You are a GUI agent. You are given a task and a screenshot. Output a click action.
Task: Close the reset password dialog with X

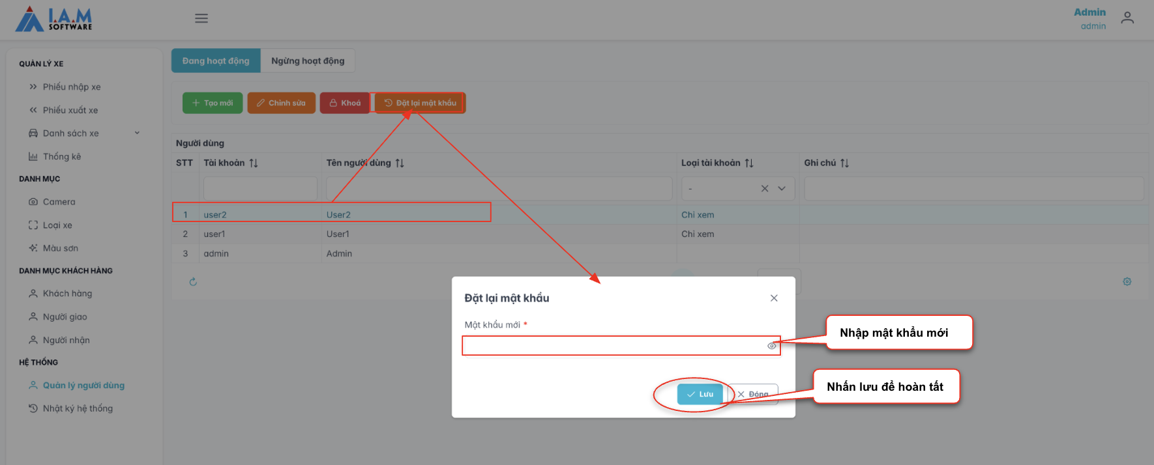point(774,298)
